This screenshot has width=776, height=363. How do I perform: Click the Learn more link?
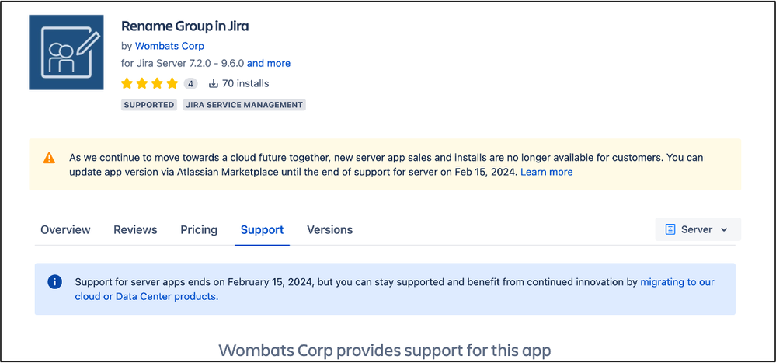(546, 172)
